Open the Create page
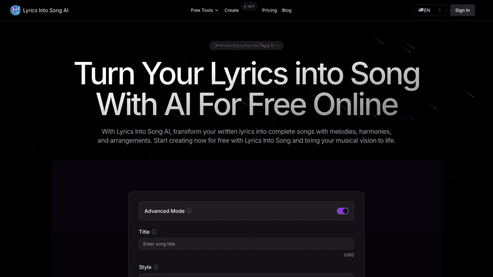Screen dimensions: 493x277 click(232, 11)
